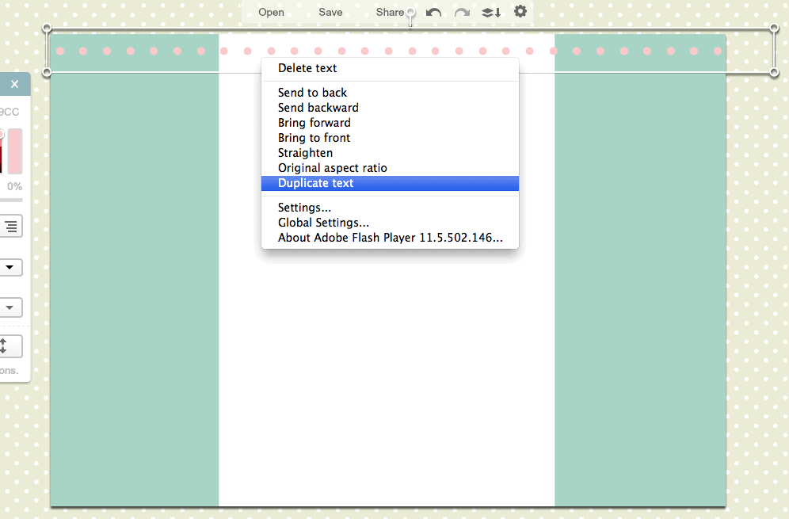The image size is (789, 519).
Task: Click the Open button in top toolbar
Action: click(x=271, y=12)
